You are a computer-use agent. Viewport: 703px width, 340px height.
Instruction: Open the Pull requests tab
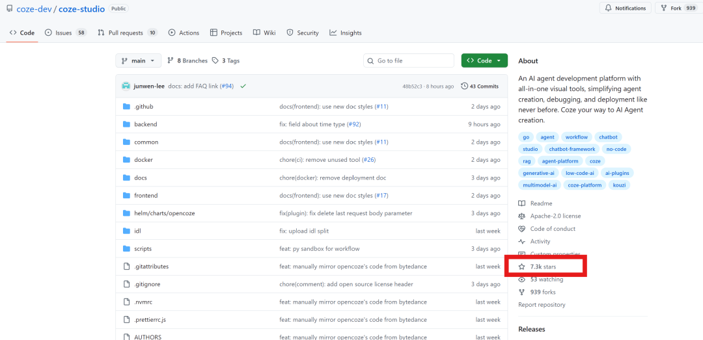point(127,33)
